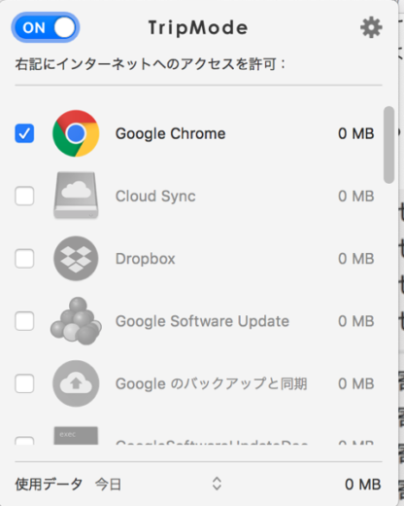Click the Google Software Update balls icon
The width and height of the screenshot is (404, 506).
[x=76, y=321]
